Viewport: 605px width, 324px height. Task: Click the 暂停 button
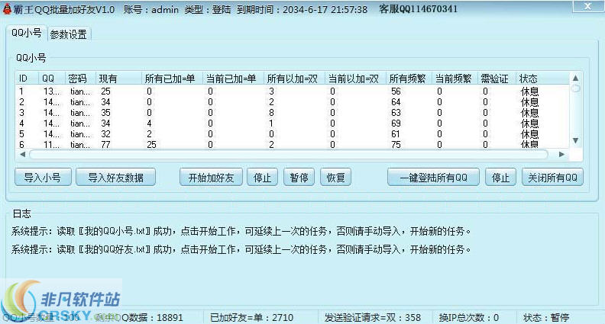coord(299,178)
